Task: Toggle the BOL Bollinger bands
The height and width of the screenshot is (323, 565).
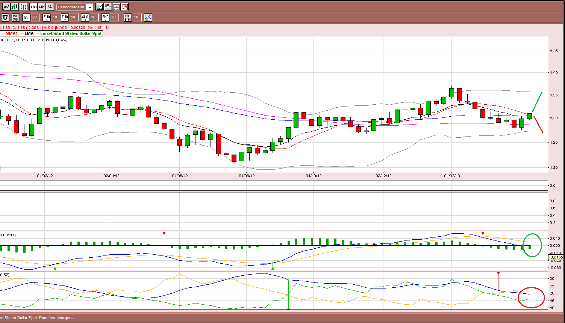Action: coord(26,17)
